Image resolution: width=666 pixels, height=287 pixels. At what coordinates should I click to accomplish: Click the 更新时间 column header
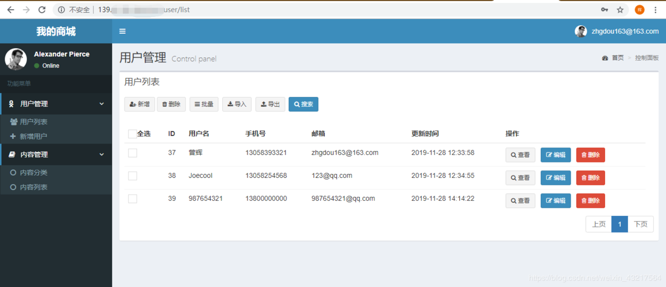(x=425, y=134)
